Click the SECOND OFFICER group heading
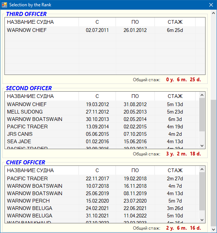Image resolution: width=217 pixels, height=233 pixels. pyautogui.click(x=29, y=88)
